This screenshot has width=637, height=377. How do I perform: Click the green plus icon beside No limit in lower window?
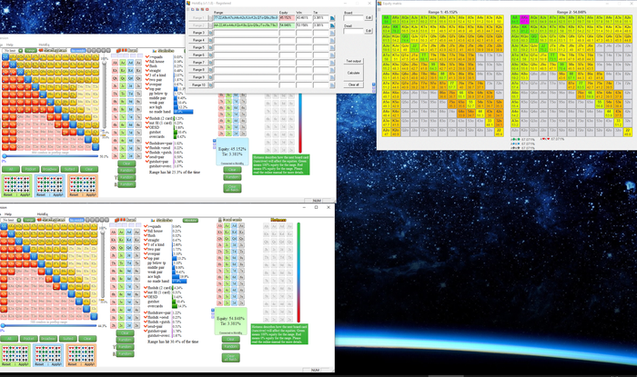coord(19,220)
